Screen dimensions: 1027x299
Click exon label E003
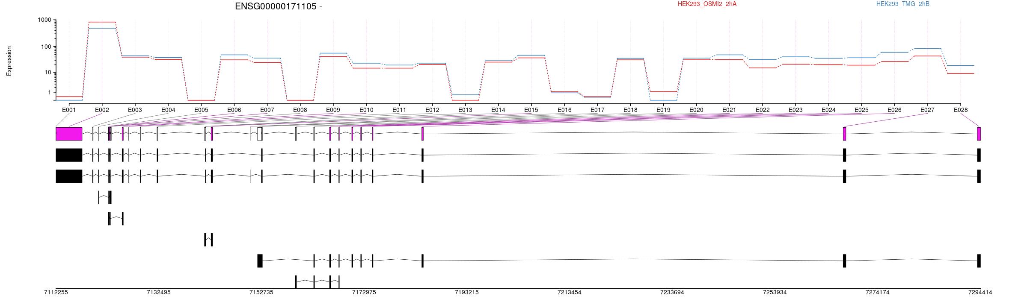(135, 110)
